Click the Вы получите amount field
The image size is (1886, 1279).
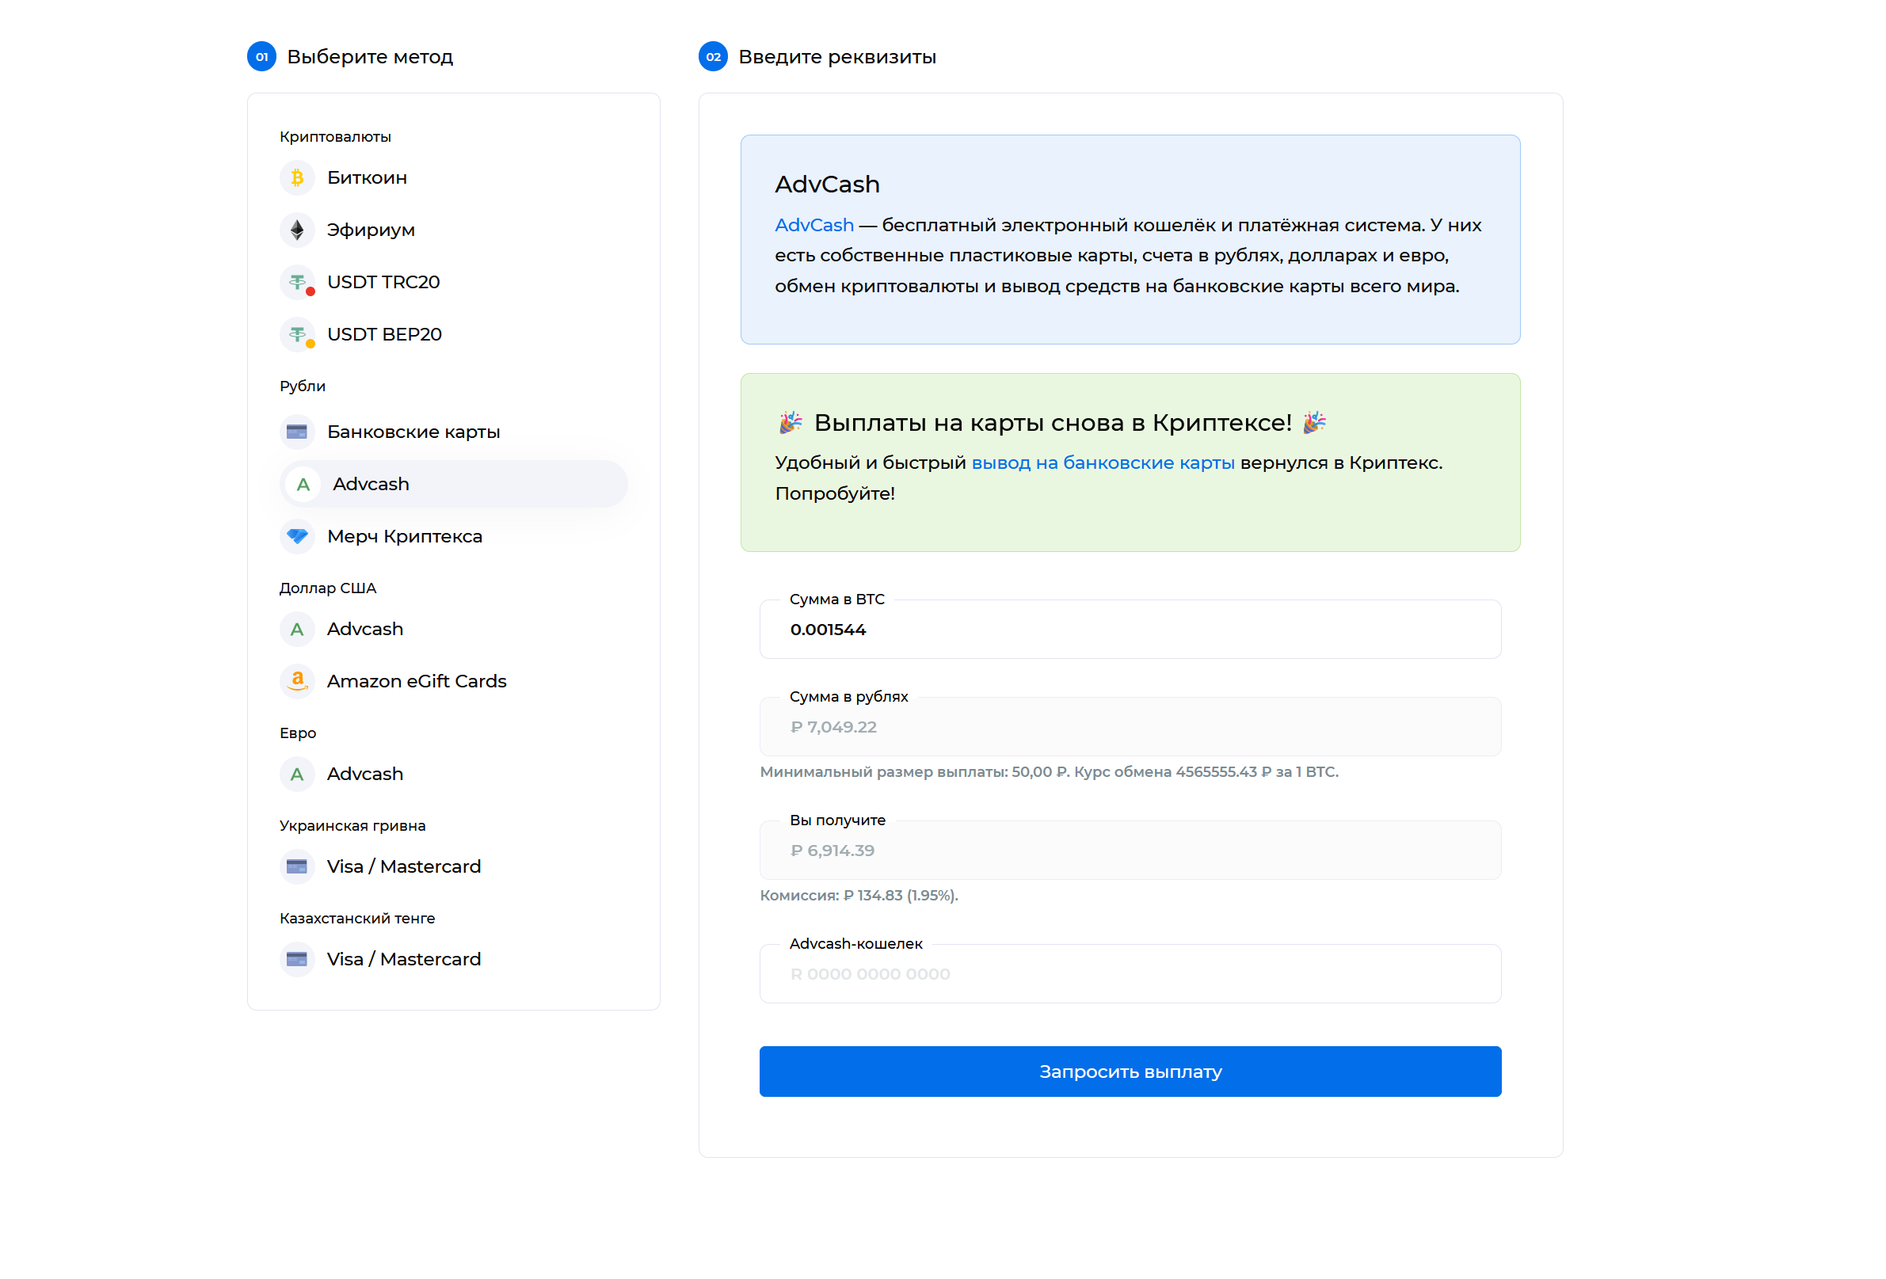pyautogui.click(x=1130, y=850)
